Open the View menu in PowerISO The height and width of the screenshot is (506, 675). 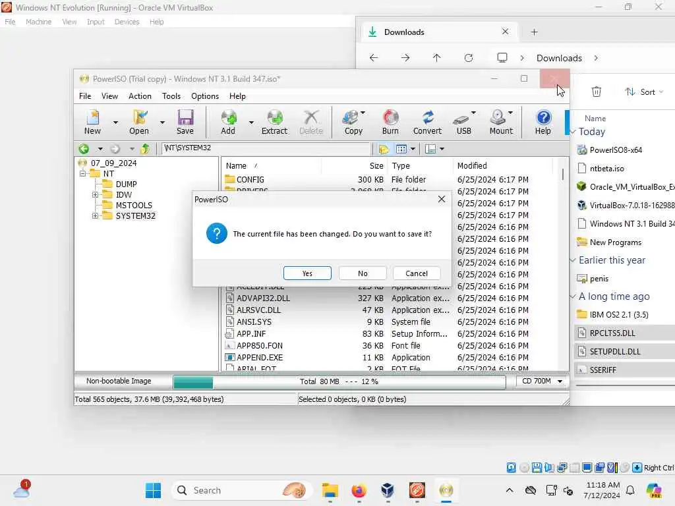109,96
